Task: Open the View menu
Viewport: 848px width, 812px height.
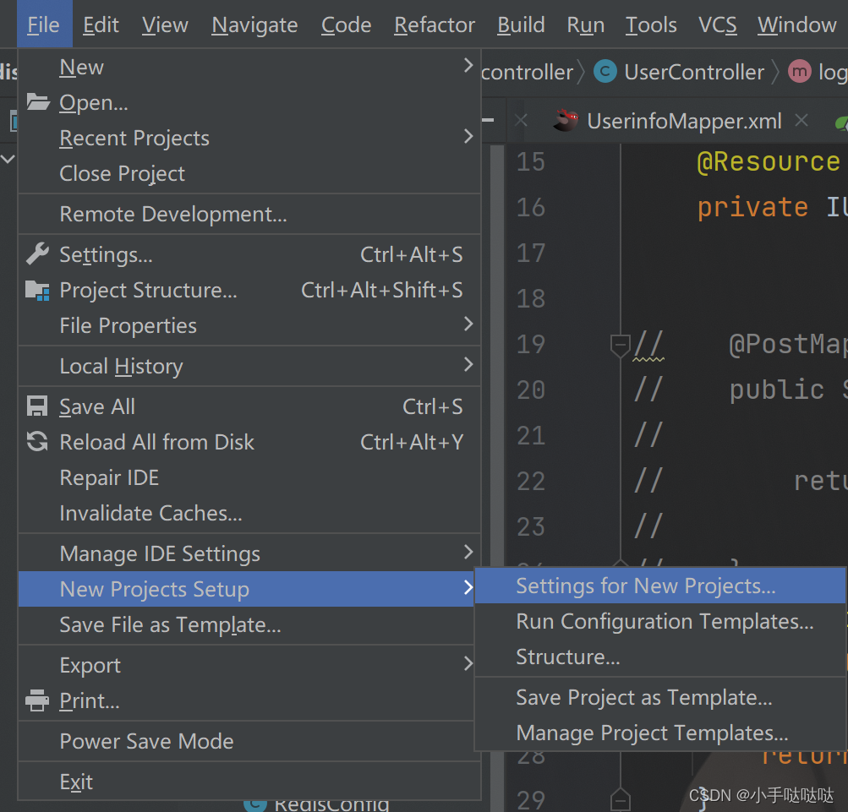Action: pyautogui.click(x=165, y=25)
